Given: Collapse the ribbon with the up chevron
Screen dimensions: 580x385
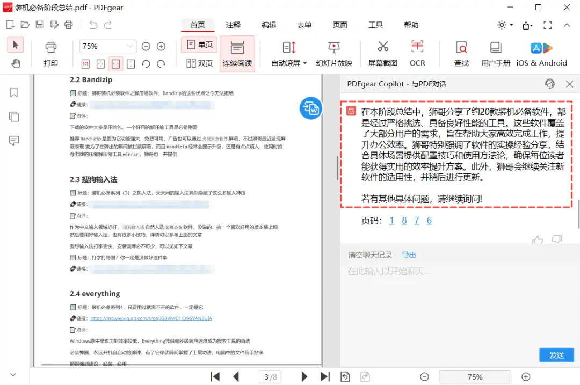Looking at the screenshot, I should click(x=567, y=25).
